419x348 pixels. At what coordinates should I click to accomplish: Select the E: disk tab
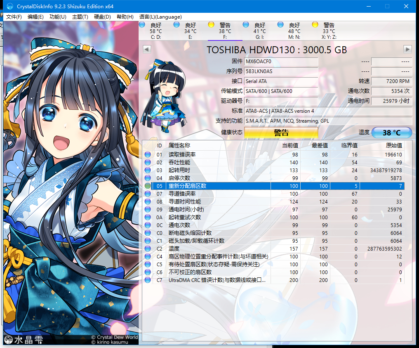pyautogui.click(x=190, y=31)
